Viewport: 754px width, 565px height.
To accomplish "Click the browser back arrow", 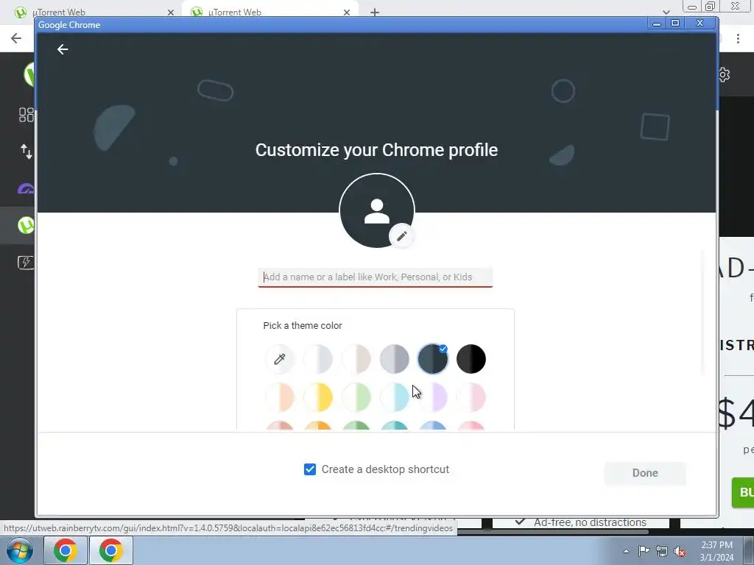I will click(x=16, y=38).
